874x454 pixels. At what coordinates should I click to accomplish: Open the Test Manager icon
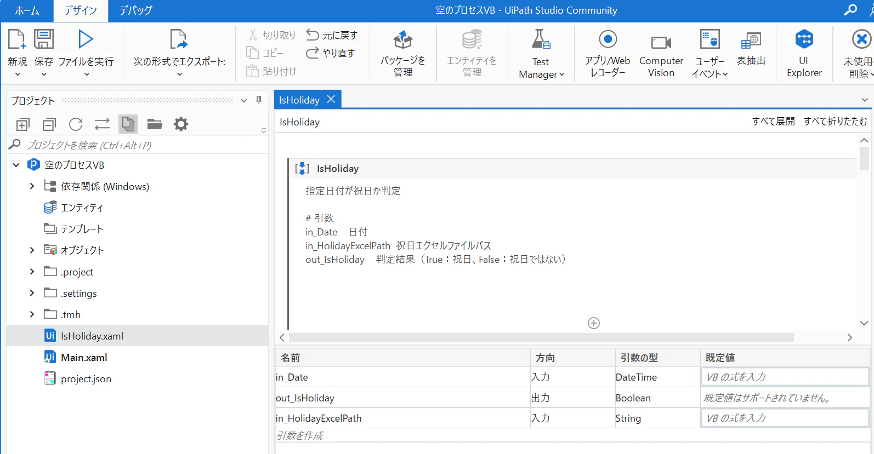point(541,39)
